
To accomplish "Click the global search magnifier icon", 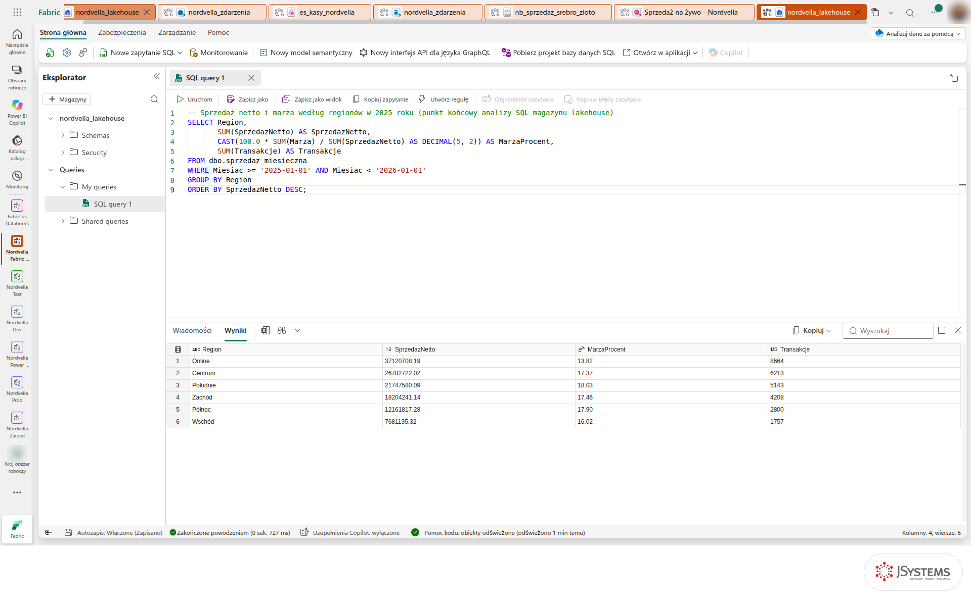I will pyautogui.click(x=910, y=13).
